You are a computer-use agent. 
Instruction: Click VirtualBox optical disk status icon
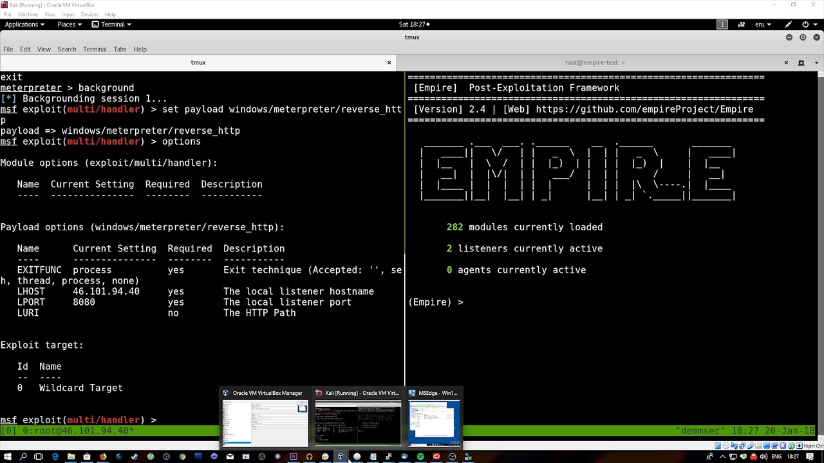[726, 446]
